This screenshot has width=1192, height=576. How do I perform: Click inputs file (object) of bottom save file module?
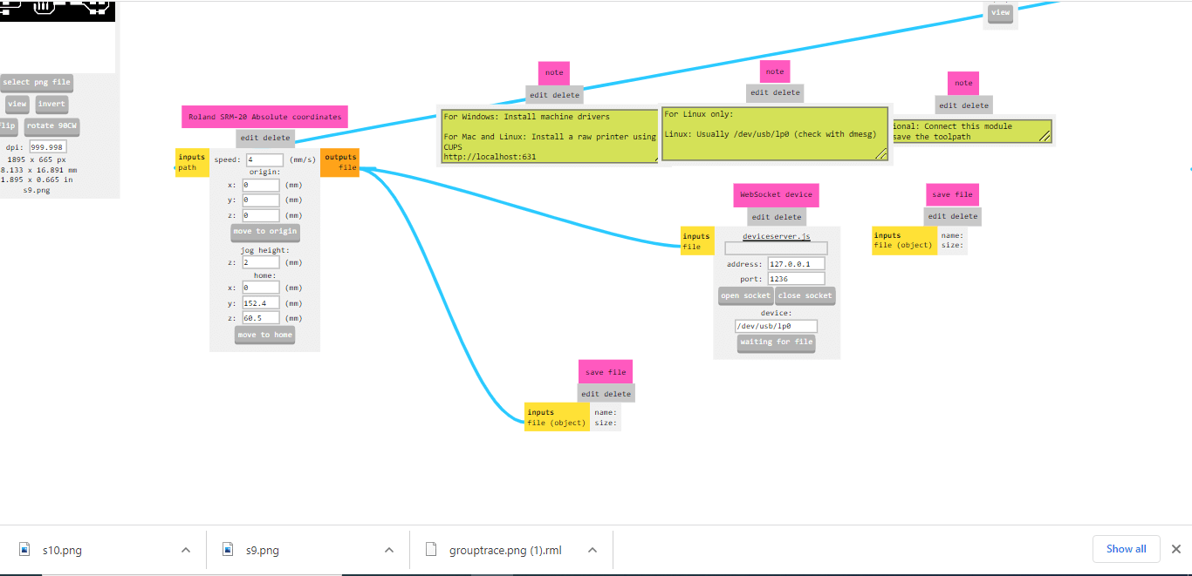[x=557, y=417]
